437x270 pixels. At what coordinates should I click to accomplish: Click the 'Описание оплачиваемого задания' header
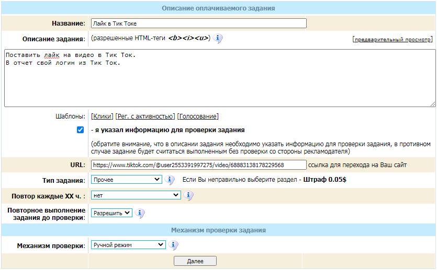pos(219,8)
